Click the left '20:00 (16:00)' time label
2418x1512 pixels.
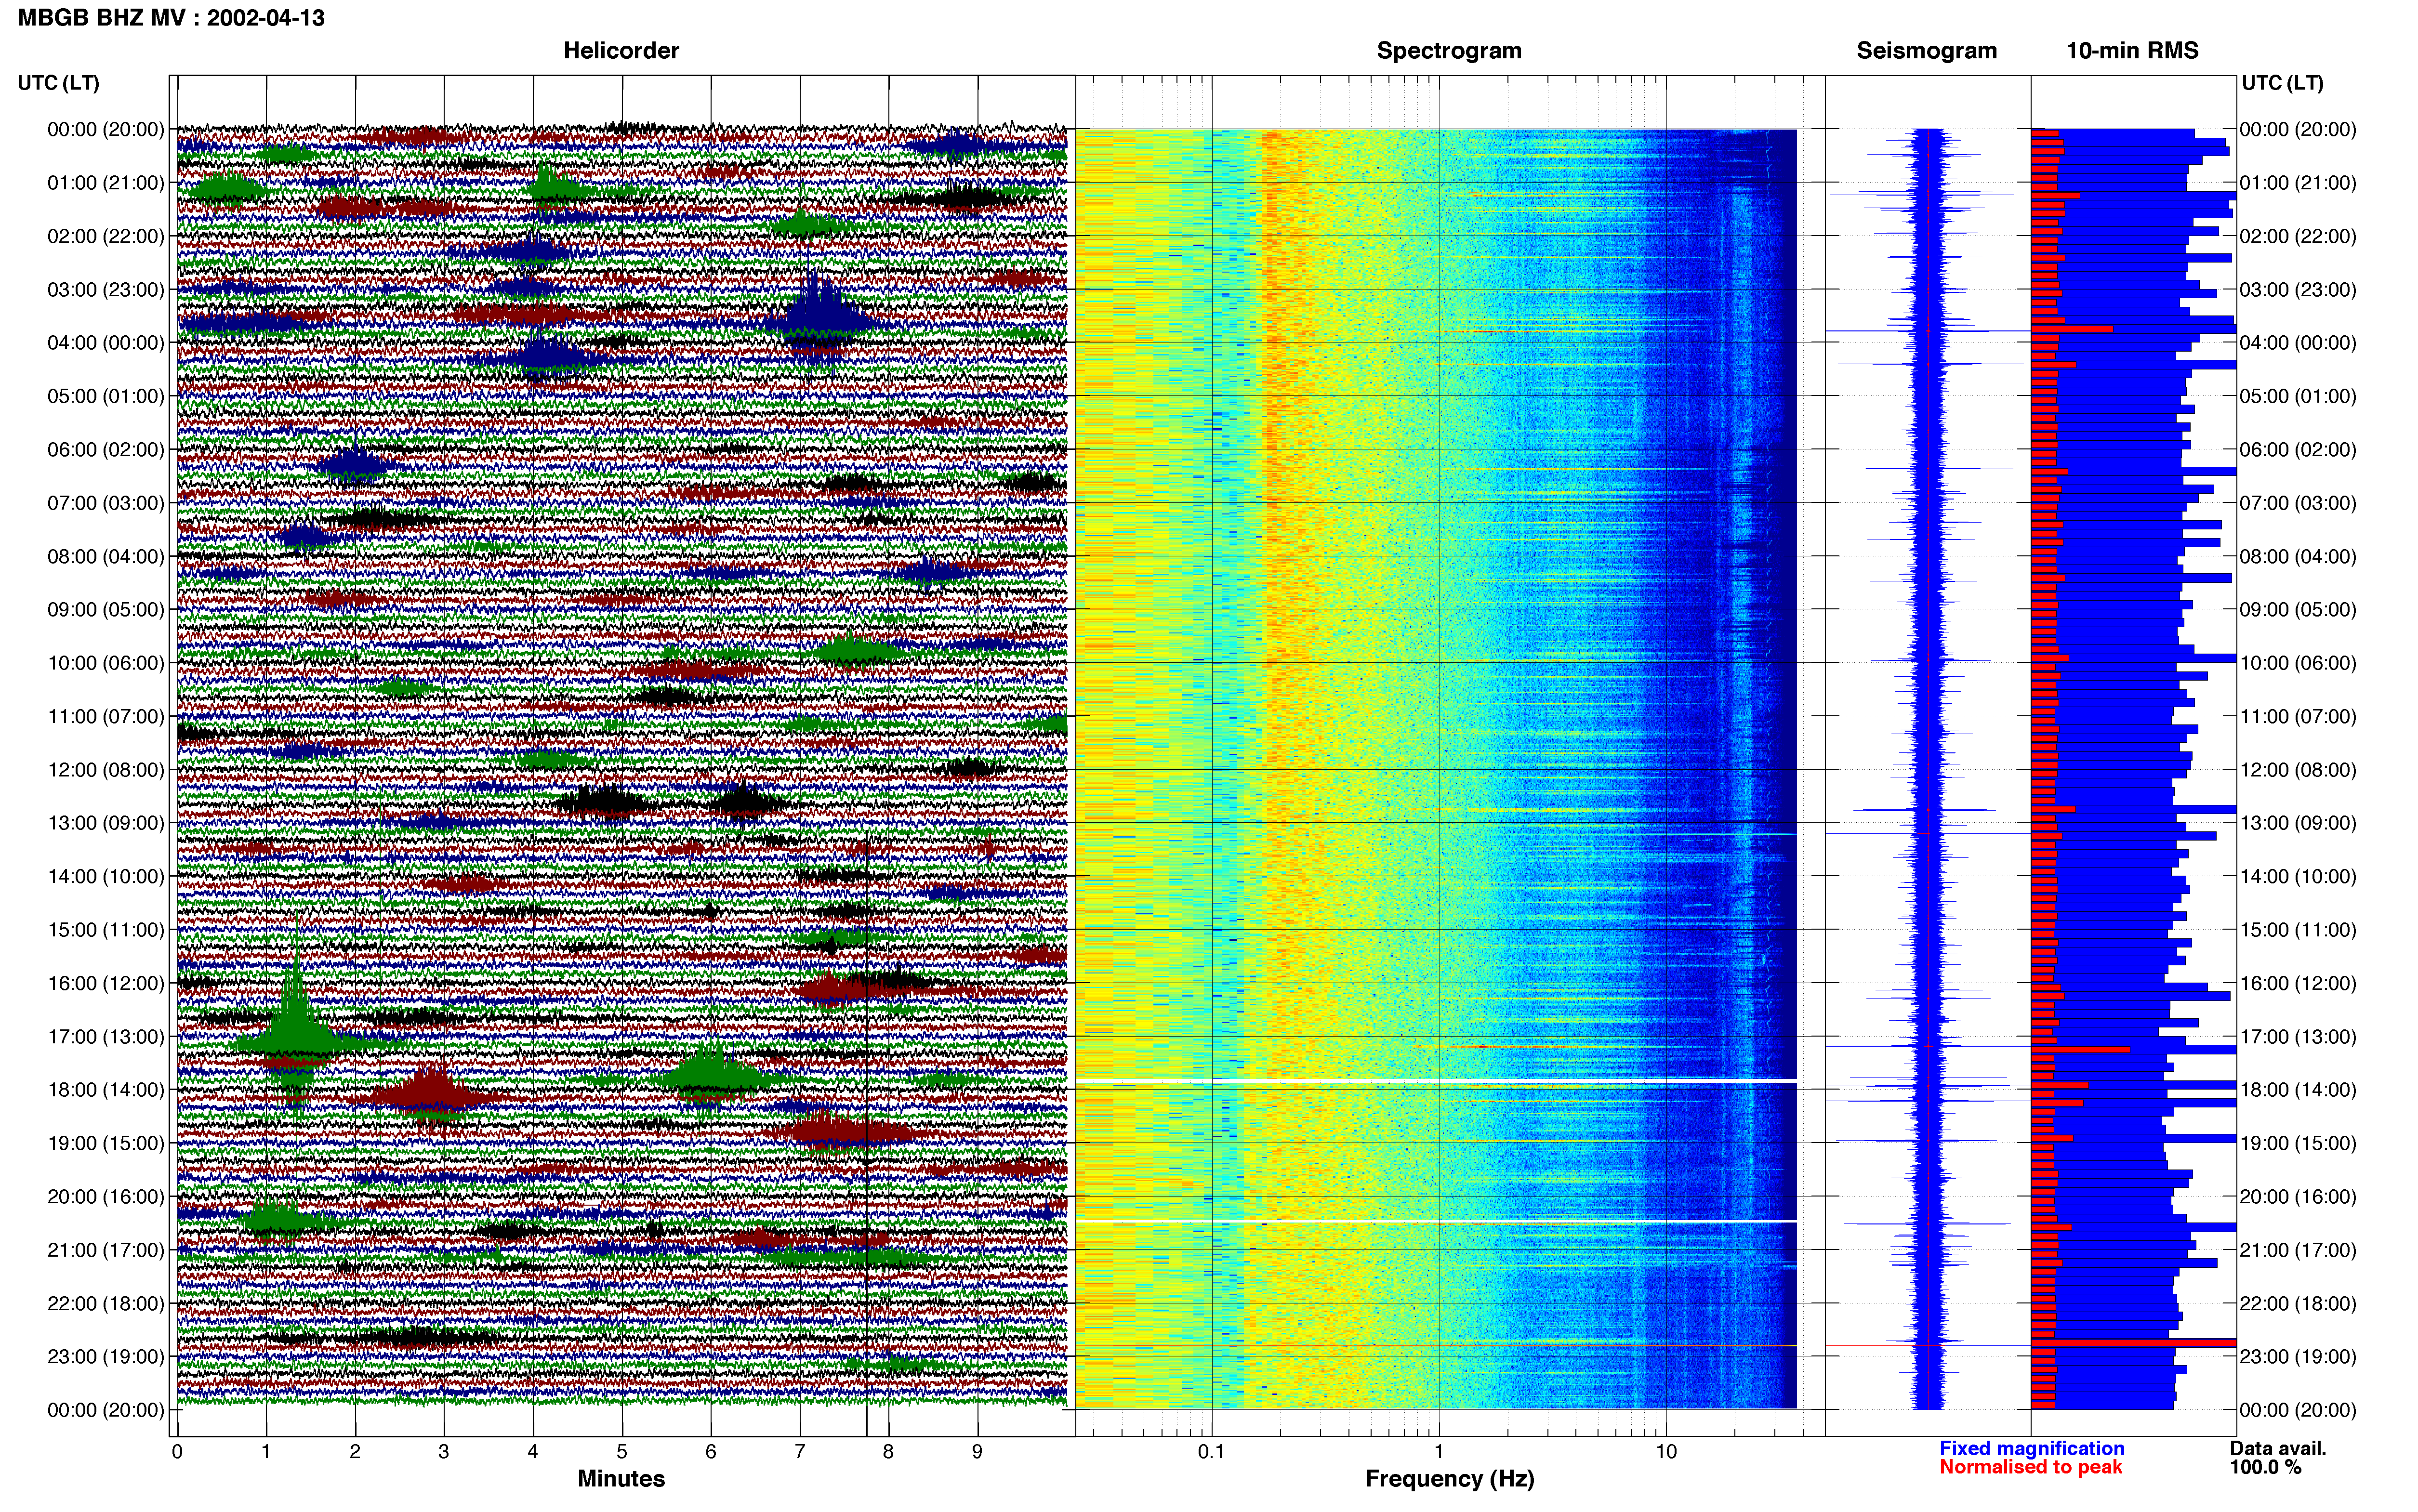pos(106,1197)
